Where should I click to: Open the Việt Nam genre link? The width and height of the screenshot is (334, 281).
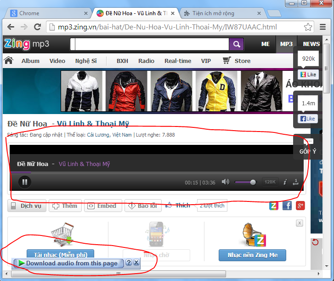[x=122, y=135]
